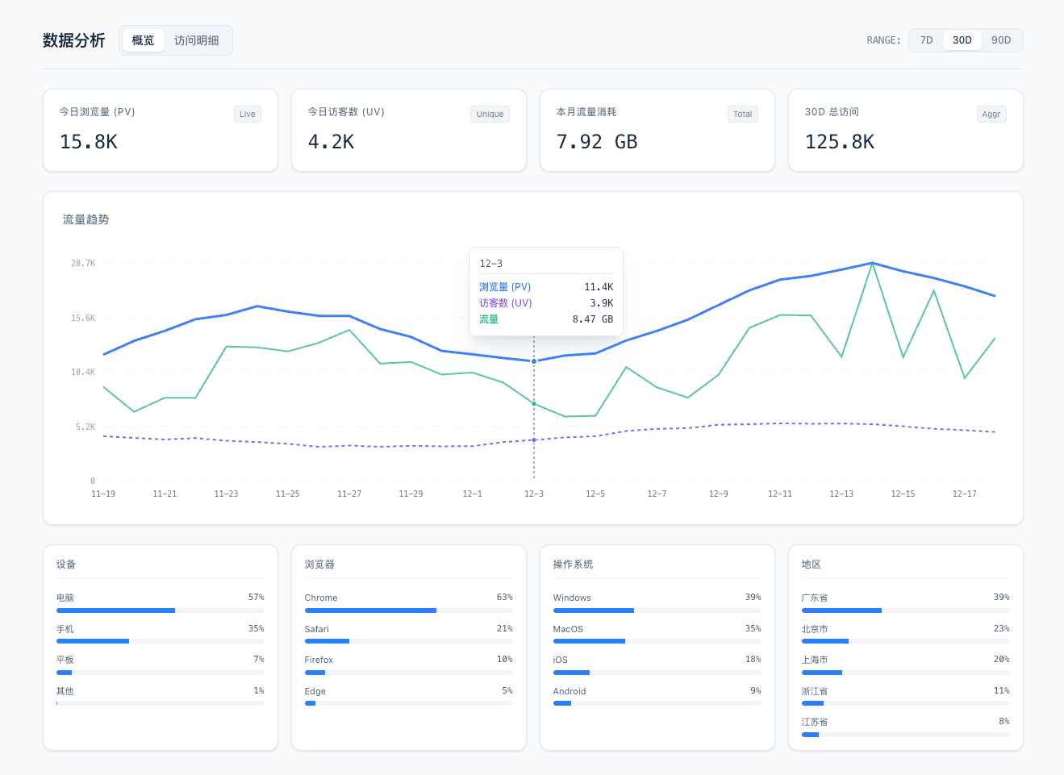Open the 本月流量消耗 card
This screenshot has height=775, width=1064.
(x=657, y=131)
